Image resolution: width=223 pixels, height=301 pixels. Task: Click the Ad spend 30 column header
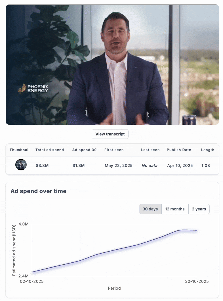coord(84,150)
